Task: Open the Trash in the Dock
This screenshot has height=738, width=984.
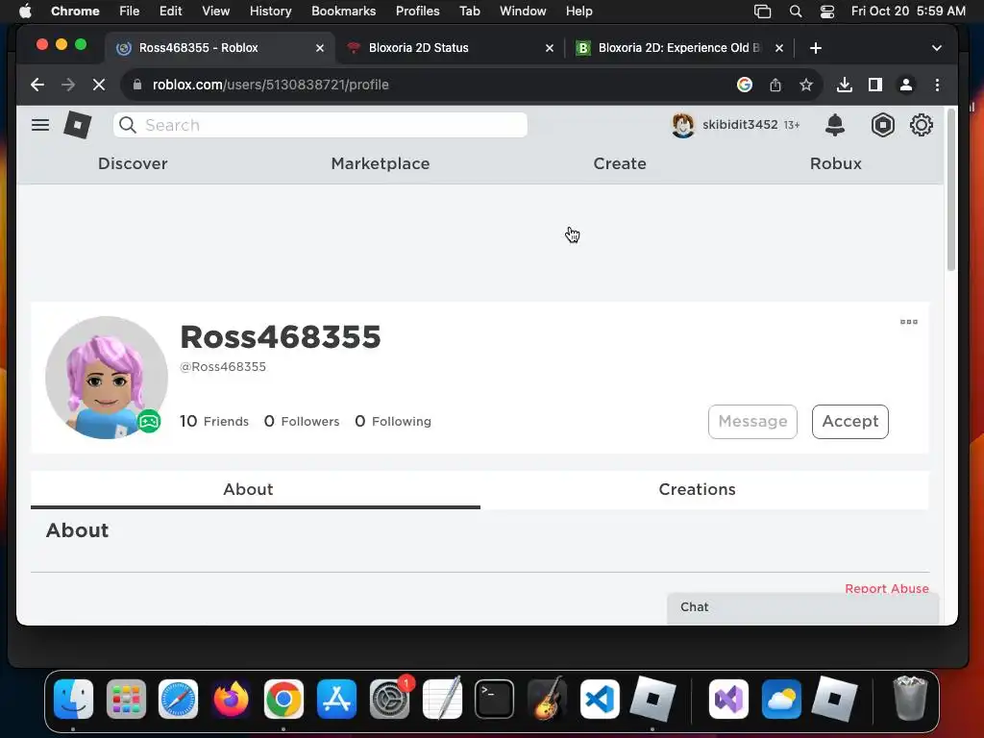Action: 909,699
